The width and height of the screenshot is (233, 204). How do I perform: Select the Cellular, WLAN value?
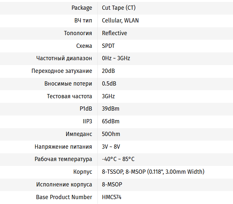pyautogui.click(x=120, y=20)
